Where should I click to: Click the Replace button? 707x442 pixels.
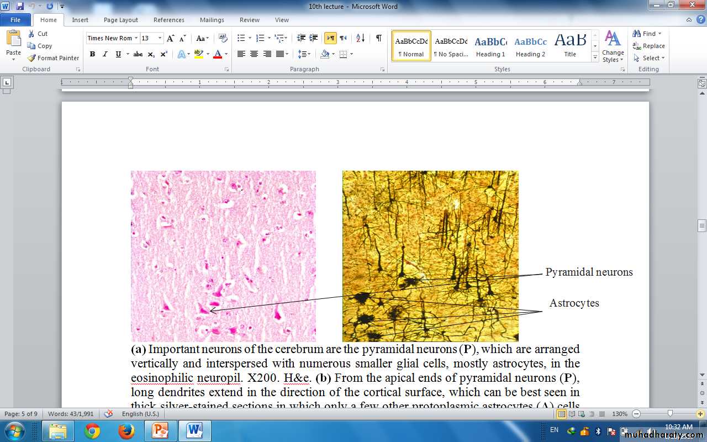649,46
